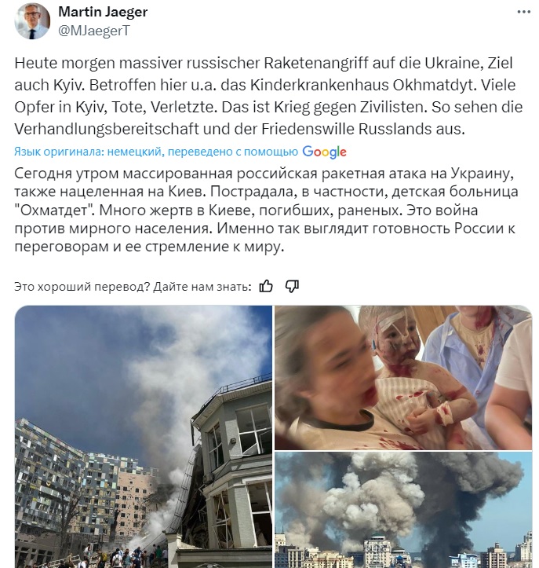This screenshot has height=568, width=539.
Task: Open the three-dot more options menu
Action: tap(523, 12)
